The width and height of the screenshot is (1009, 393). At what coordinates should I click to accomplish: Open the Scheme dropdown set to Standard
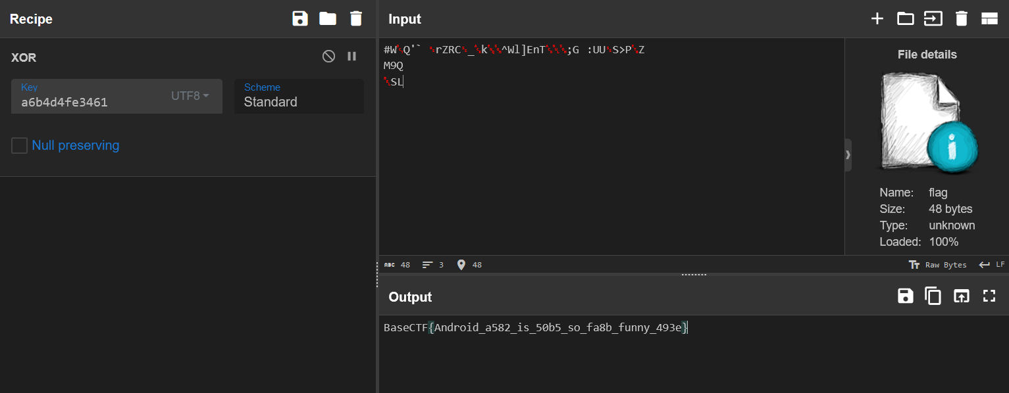point(299,97)
